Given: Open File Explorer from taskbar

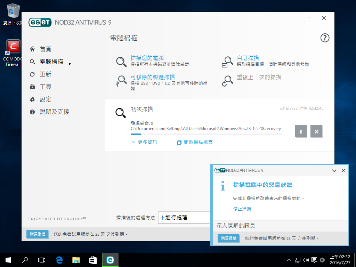Looking at the screenshot, I should click(76, 260).
